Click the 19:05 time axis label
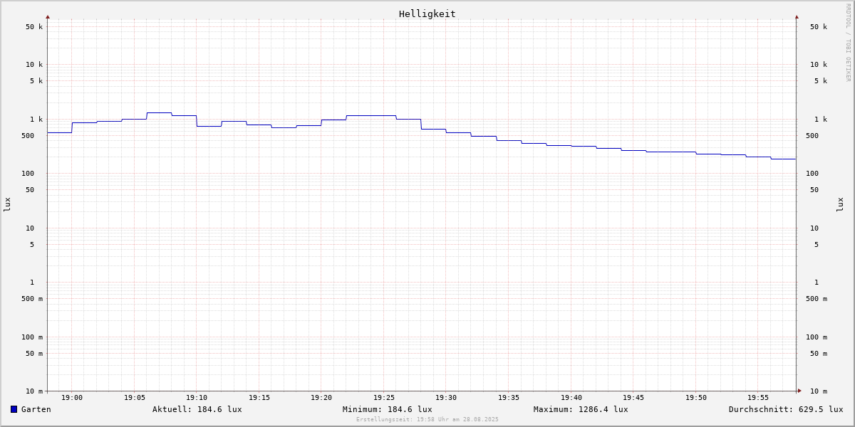 click(x=135, y=398)
